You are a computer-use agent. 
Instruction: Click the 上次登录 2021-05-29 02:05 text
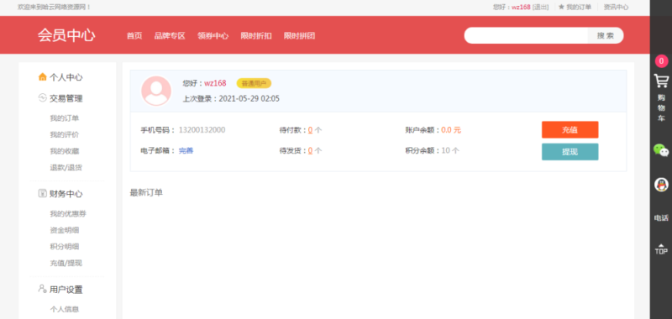pos(231,98)
